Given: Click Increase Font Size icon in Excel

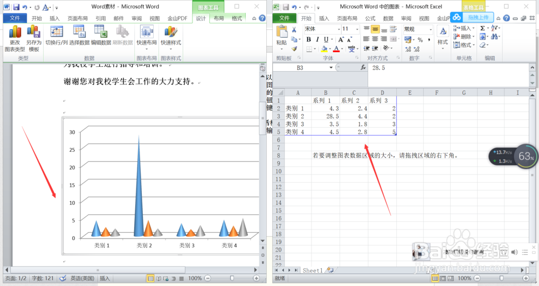Looking at the screenshot, I should [341, 39].
